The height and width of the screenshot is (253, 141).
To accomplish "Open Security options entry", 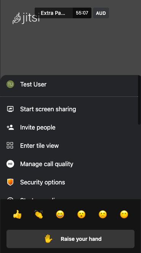I will point(69,182).
